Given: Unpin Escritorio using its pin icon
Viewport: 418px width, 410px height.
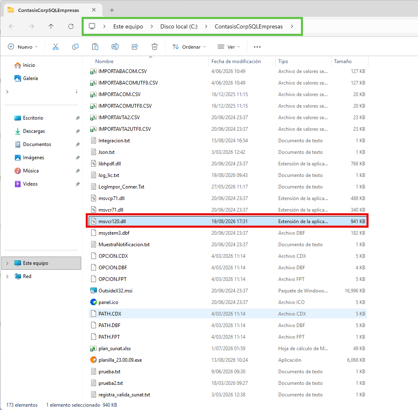Looking at the screenshot, I should [x=77, y=118].
